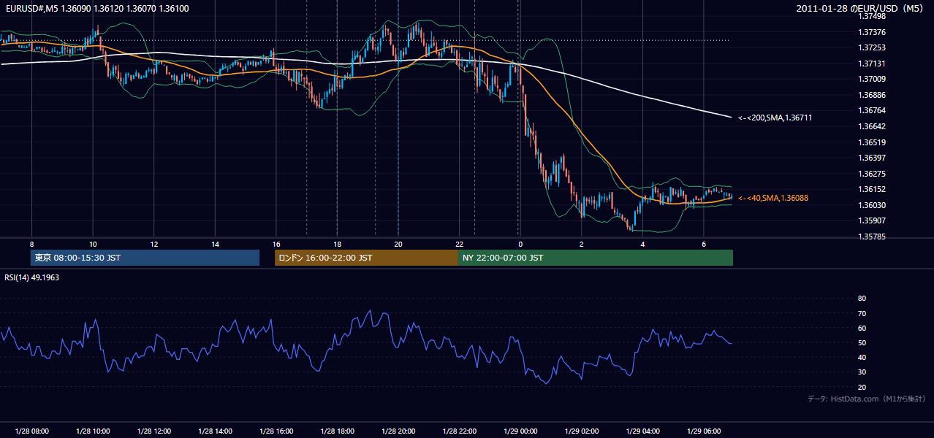Click hour label 22 under the price chart
This screenshot has height=438, width=934.
tap(459, 244)
